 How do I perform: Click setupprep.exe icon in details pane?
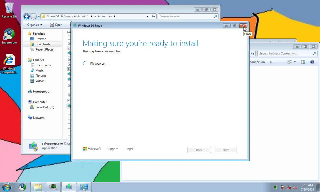(33, 146)
